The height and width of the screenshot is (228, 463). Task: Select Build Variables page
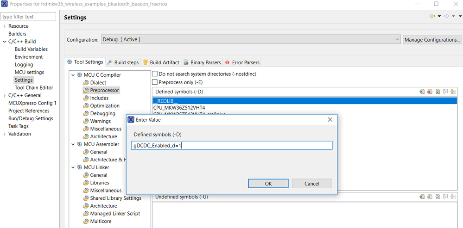point(31,49)
